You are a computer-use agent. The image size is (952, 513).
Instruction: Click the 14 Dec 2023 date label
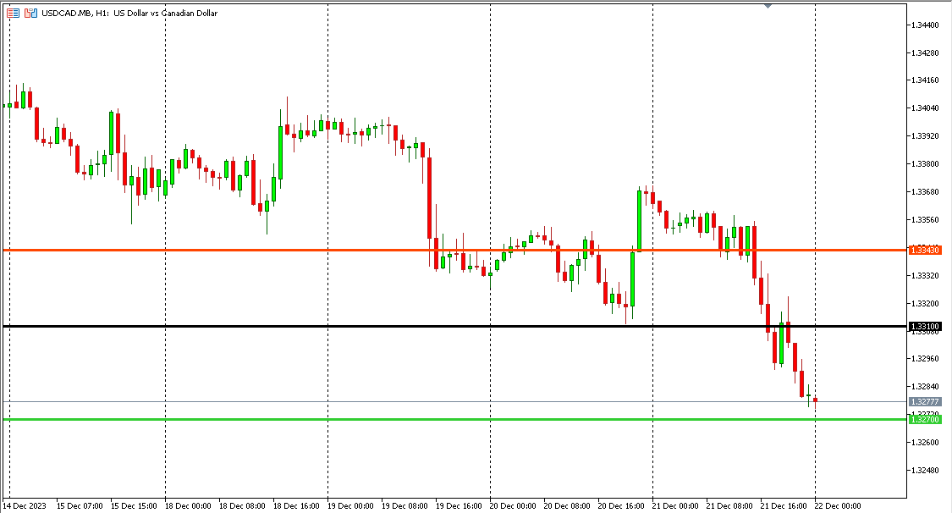point(25,505)
